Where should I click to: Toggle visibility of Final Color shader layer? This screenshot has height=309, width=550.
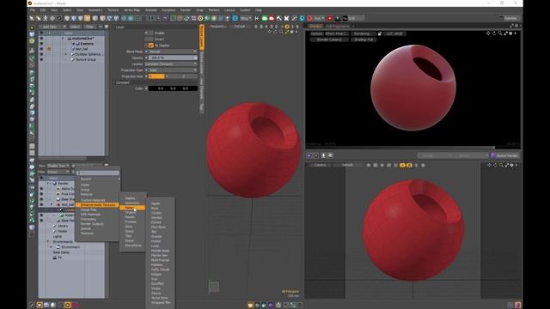pos(41,194)
